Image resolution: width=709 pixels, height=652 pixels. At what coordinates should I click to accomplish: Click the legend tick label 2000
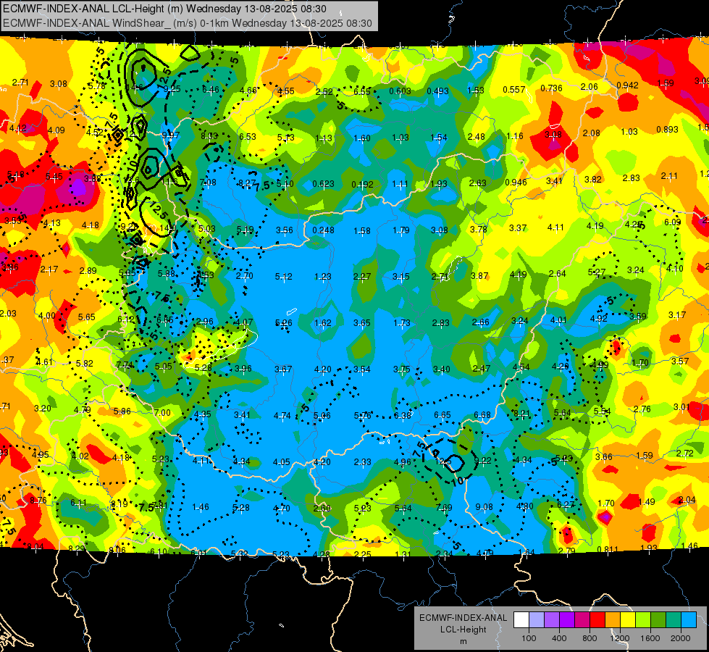[x=681, y=638]
